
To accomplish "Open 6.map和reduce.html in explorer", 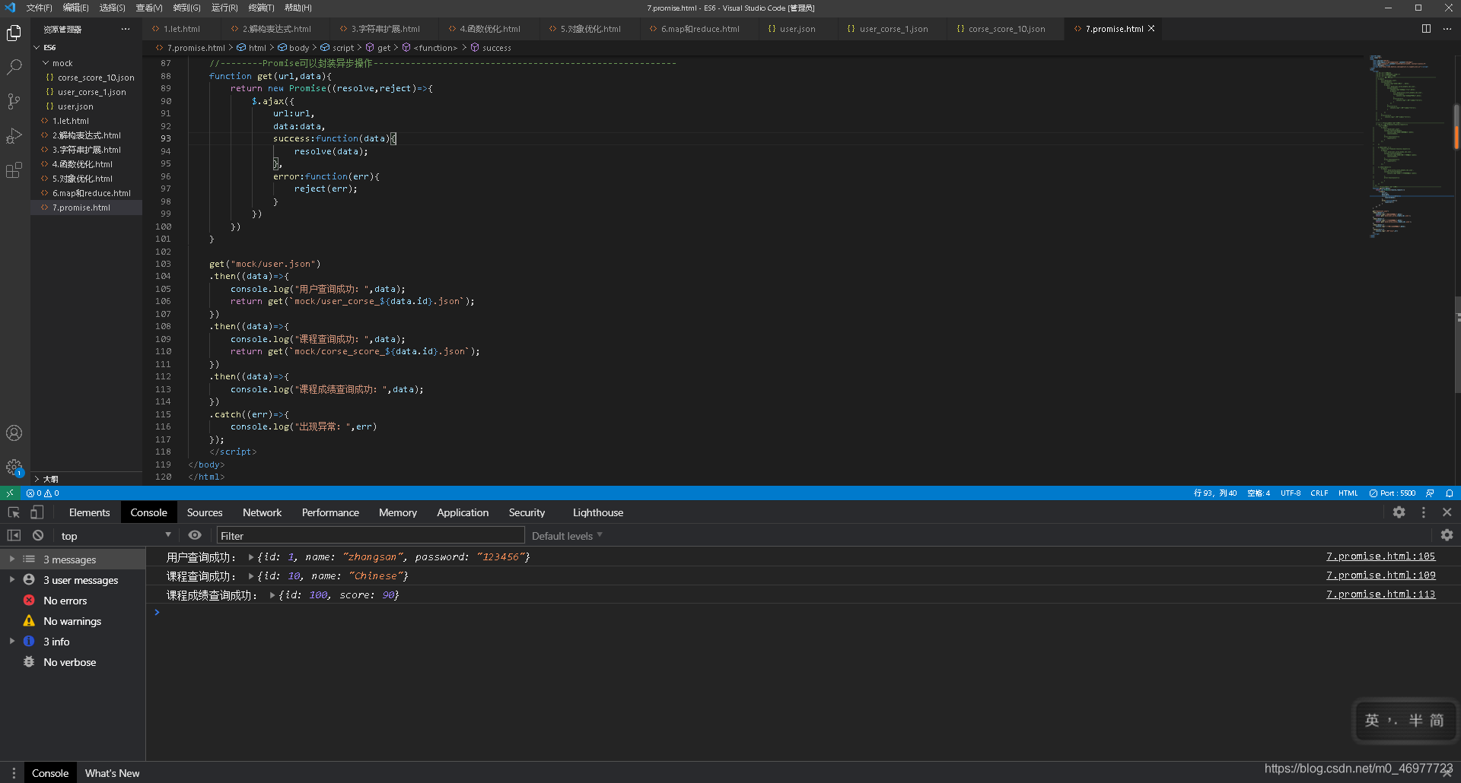I will pos(91,193).
